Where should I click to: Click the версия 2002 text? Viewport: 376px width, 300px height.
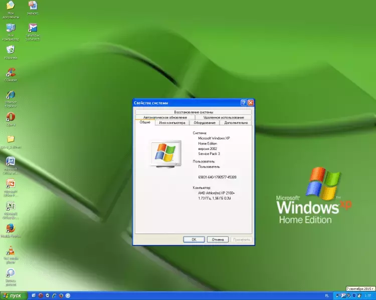tap(208, 149)
